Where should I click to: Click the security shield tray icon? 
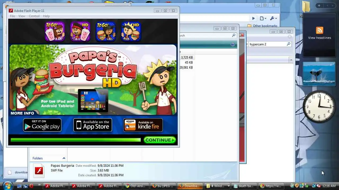coord(297,186)
